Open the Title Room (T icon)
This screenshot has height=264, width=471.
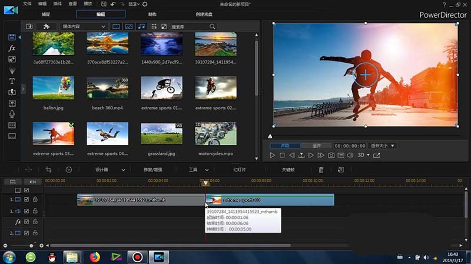(x=12, y=81)
